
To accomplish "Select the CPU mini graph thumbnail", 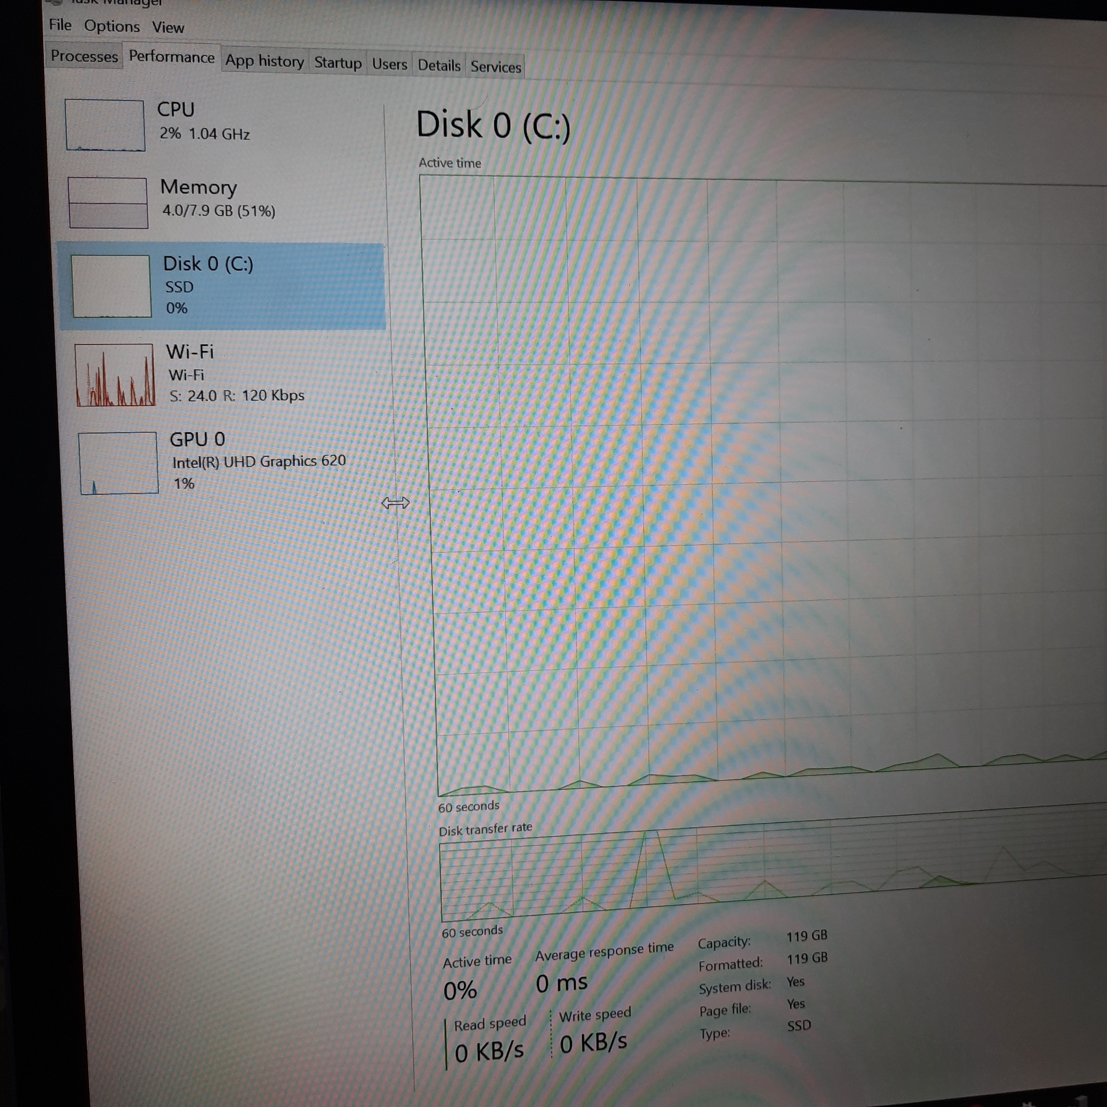I will pos(105,125).
